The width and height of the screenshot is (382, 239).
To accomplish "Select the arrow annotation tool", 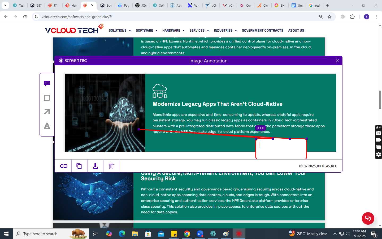I will (x=47, y=112).
